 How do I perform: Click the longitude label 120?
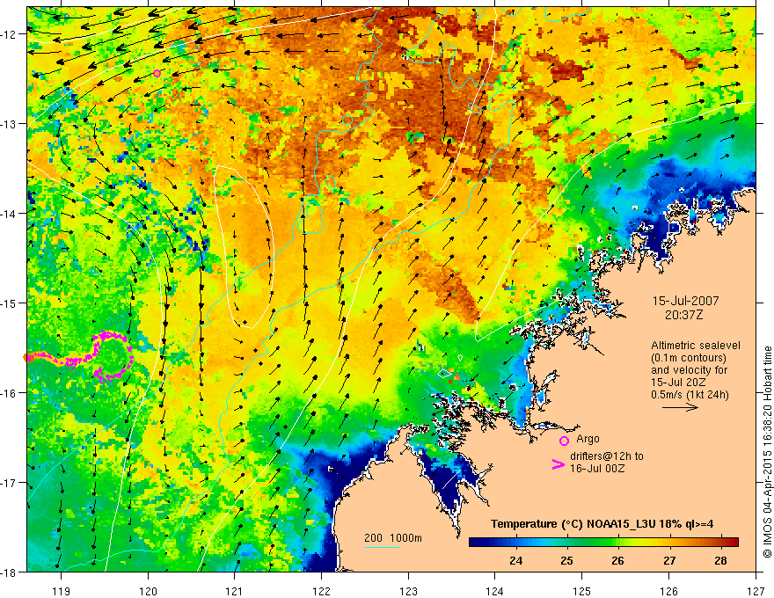pos(148,591)
